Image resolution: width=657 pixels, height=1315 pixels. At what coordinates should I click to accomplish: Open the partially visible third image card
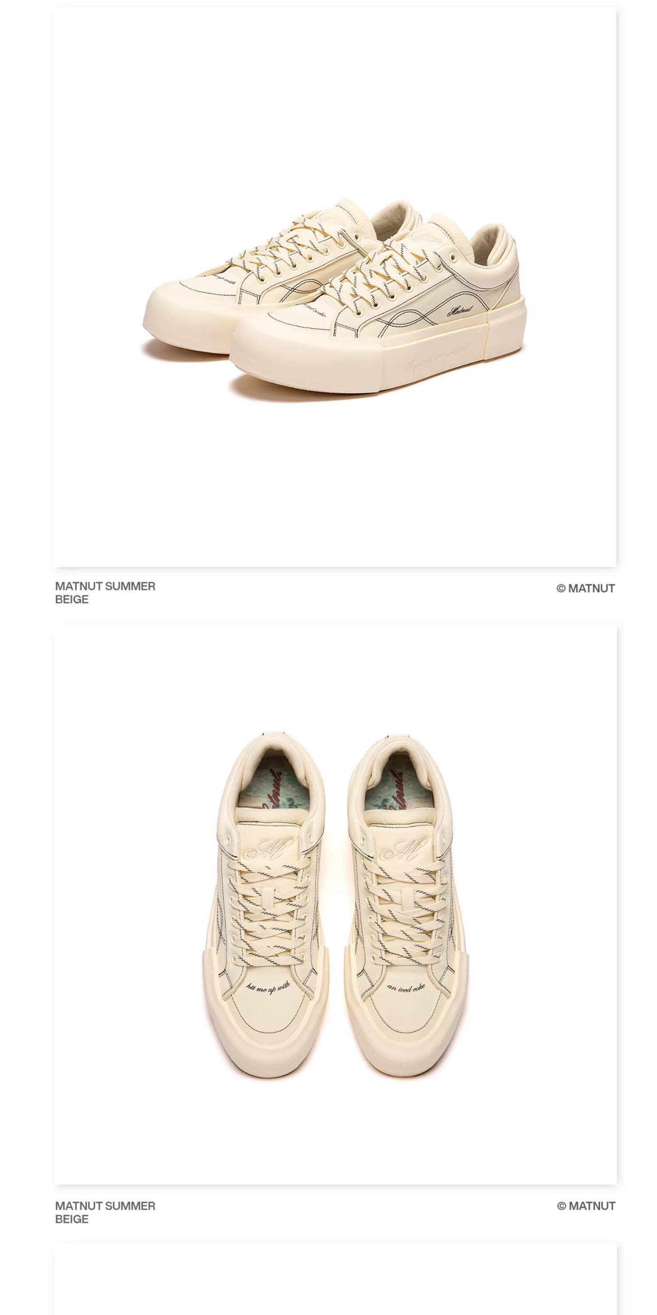coord(335,1280)
